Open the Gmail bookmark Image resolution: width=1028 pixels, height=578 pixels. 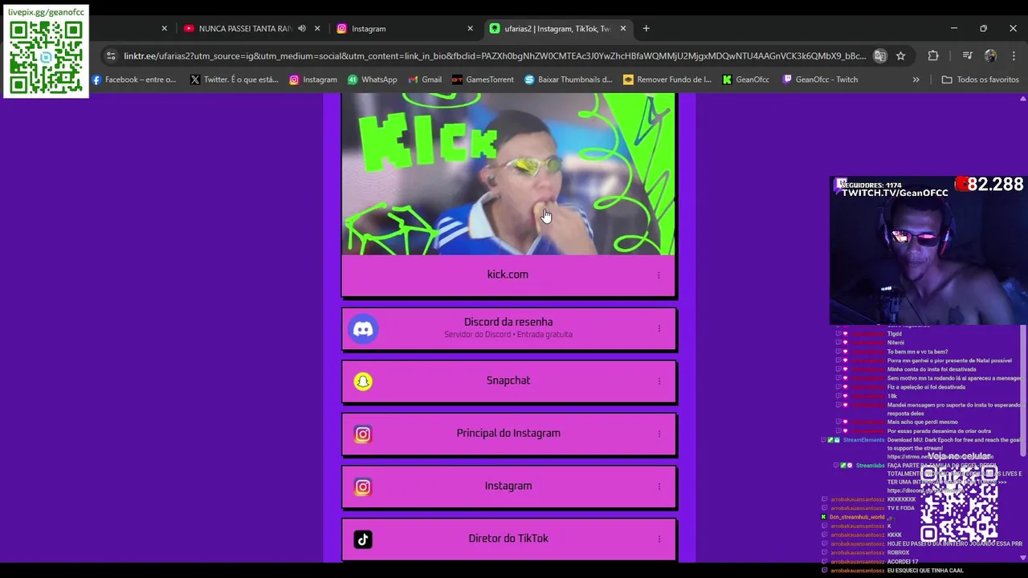[x=425, y=79]
